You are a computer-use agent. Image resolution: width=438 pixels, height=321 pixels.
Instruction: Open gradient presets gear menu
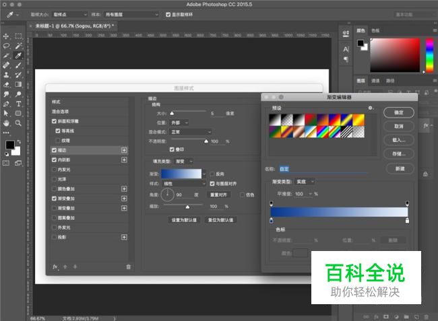(x=370, y=108)
